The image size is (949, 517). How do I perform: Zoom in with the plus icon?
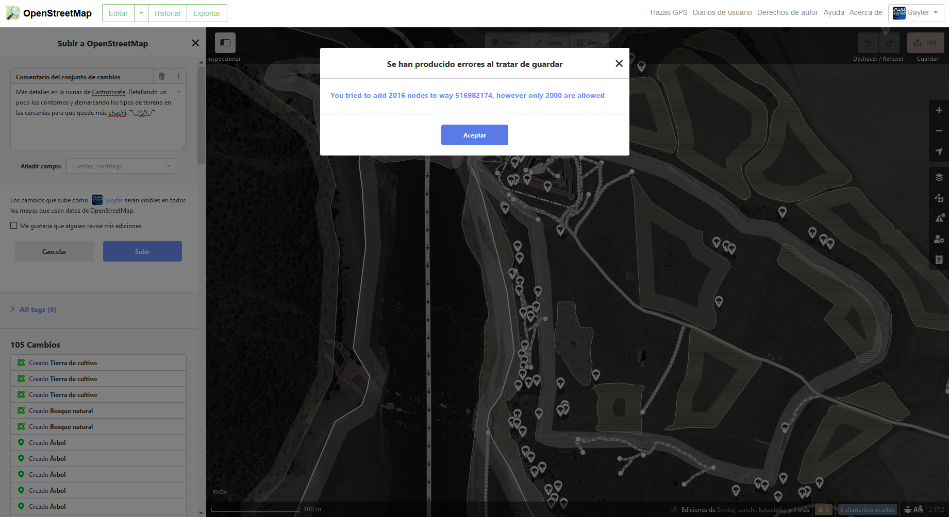[939, 110]
